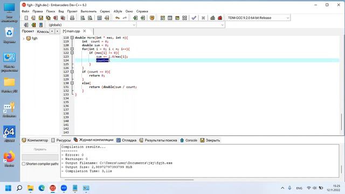Image resolution: width=345 pixels, height=194 pixels.
Task: Open the Файл menu
Action: coord(25,11)
